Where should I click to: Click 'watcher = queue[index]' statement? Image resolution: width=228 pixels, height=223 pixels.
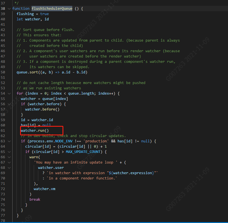coord(44,99)
